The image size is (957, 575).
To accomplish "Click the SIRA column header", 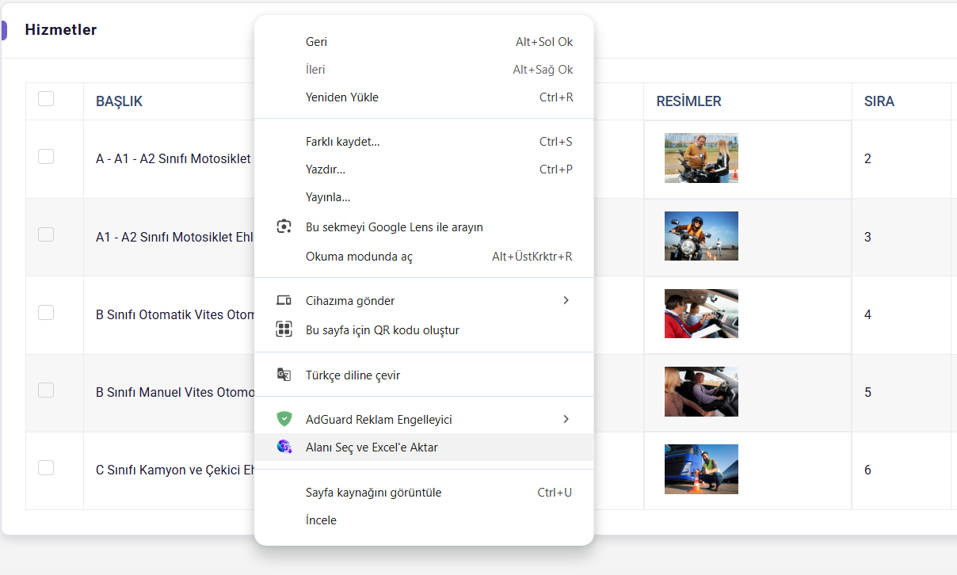I will [879, 101].
